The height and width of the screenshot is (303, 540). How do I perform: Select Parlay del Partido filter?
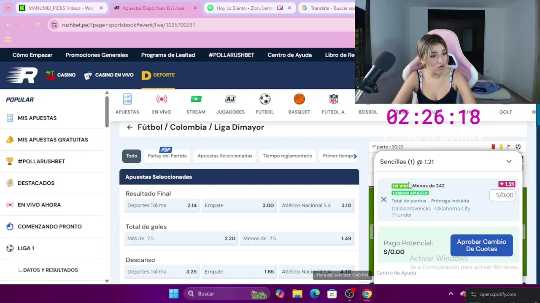pyautogui.click(x=167, y=156)
